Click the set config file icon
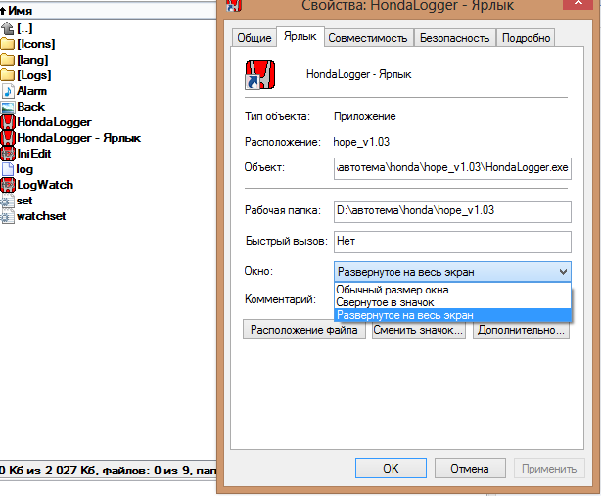The width and height of the screenshot is (601, 496). 7,201
